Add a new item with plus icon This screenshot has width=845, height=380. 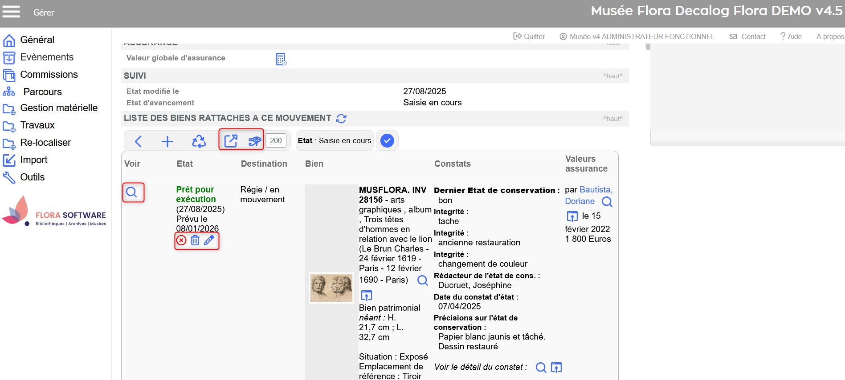(x=167, y=141)
